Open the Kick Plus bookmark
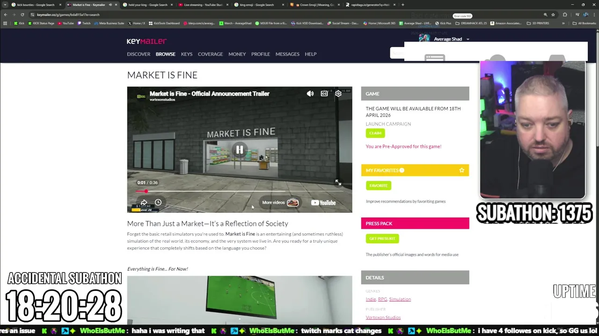Screen dimensions: 599x336 click(443, 23)
